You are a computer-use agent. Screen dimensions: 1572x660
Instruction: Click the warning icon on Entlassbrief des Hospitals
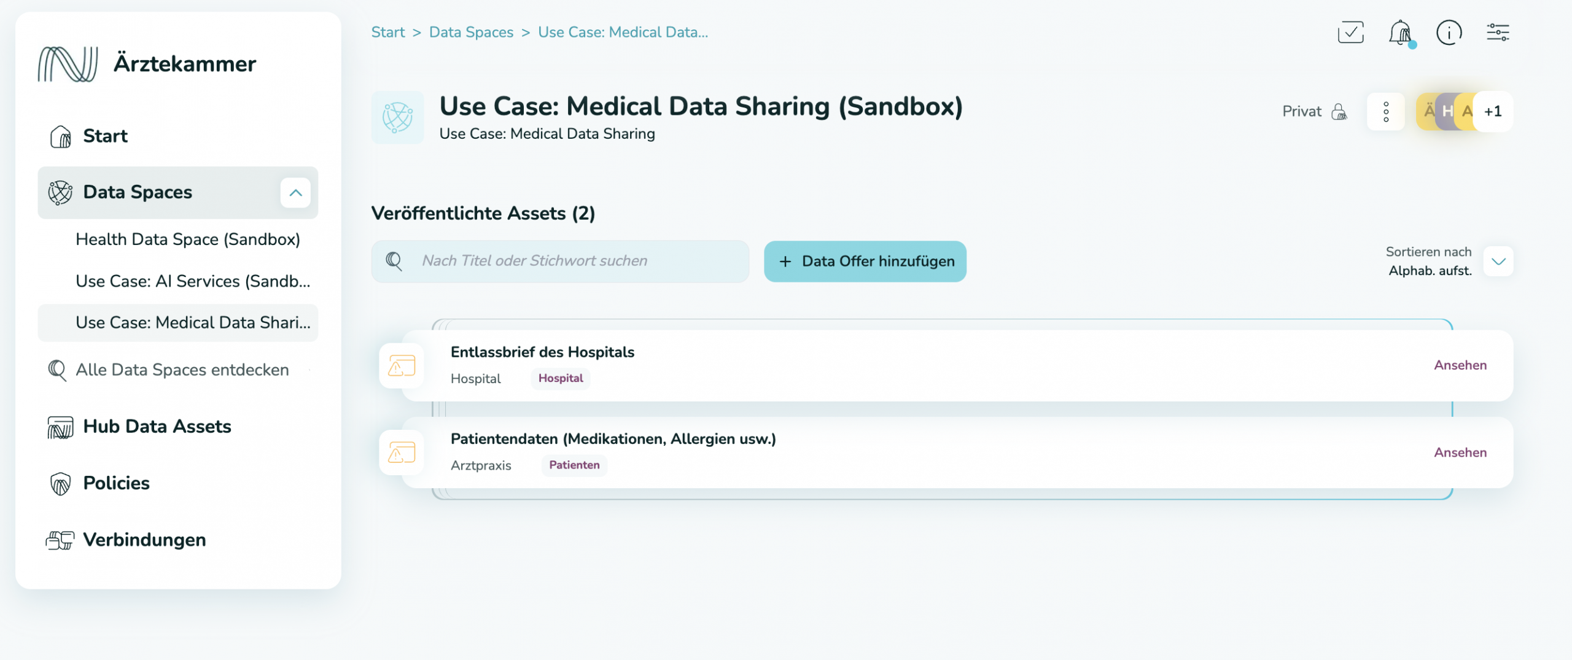401,366
